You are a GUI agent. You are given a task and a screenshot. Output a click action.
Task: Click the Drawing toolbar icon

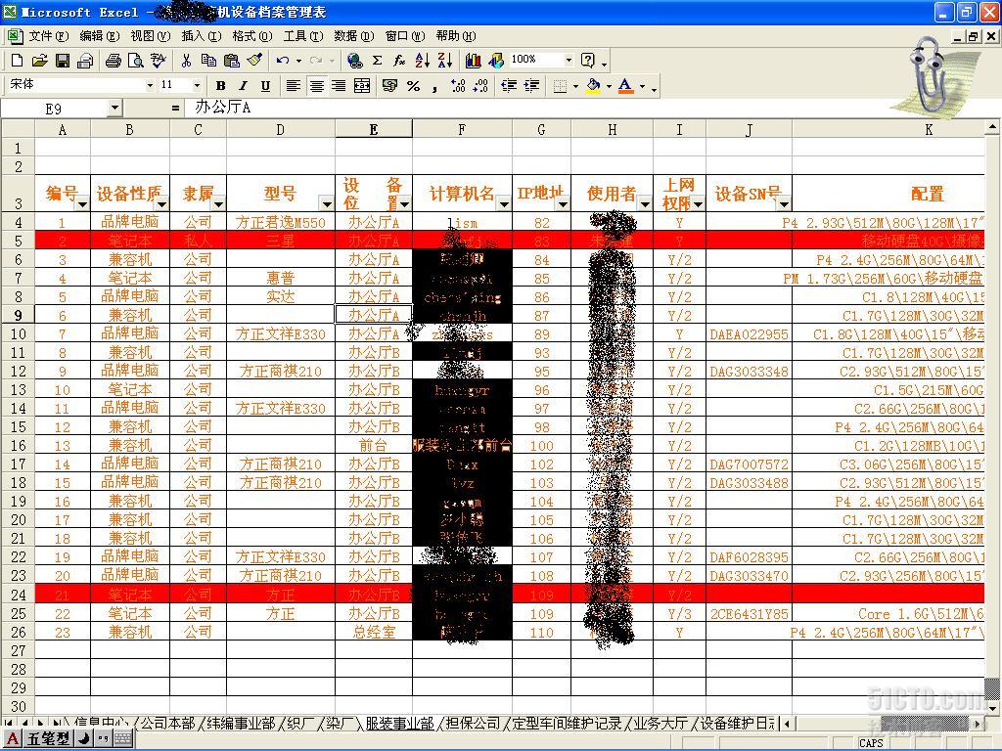pyautogui.click(x=496, y=61)
